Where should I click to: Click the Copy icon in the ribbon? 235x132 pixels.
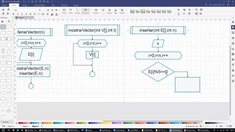[3, 14]
